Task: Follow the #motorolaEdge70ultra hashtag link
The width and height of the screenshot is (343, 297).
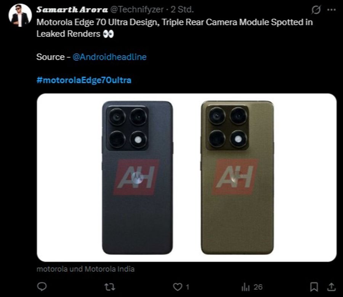Action: 83,80
